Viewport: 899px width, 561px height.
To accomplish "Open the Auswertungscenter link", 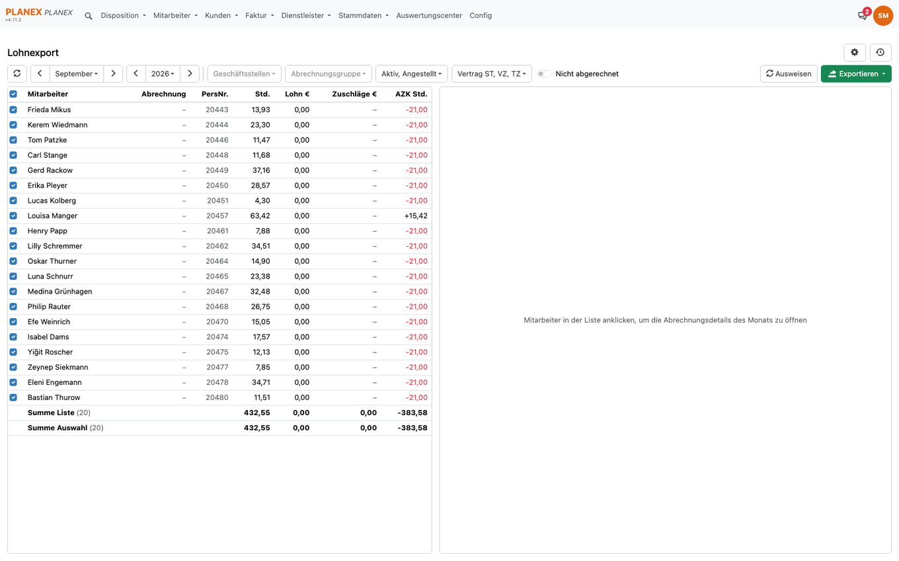I will (429, 16).
